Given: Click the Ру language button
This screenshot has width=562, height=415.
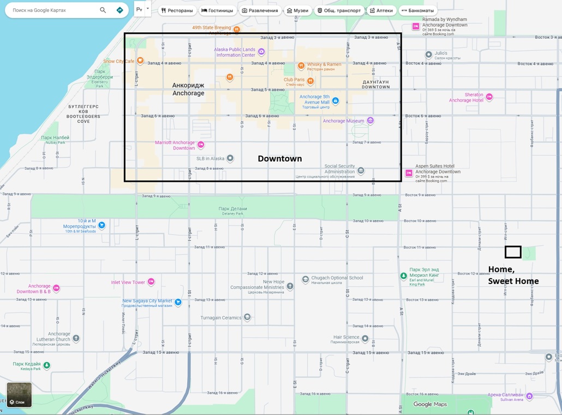Looking at the screenshot, I should pyautogui.click(x=140, y=9).
